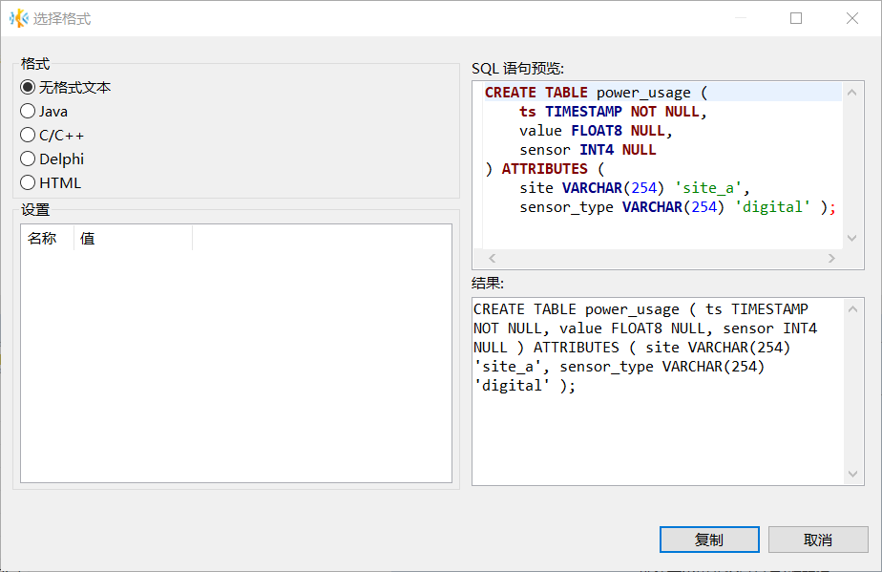This screenshot has width=882, height=572.
Task: Click the app logo in the title bar
Action: [18, 18]
